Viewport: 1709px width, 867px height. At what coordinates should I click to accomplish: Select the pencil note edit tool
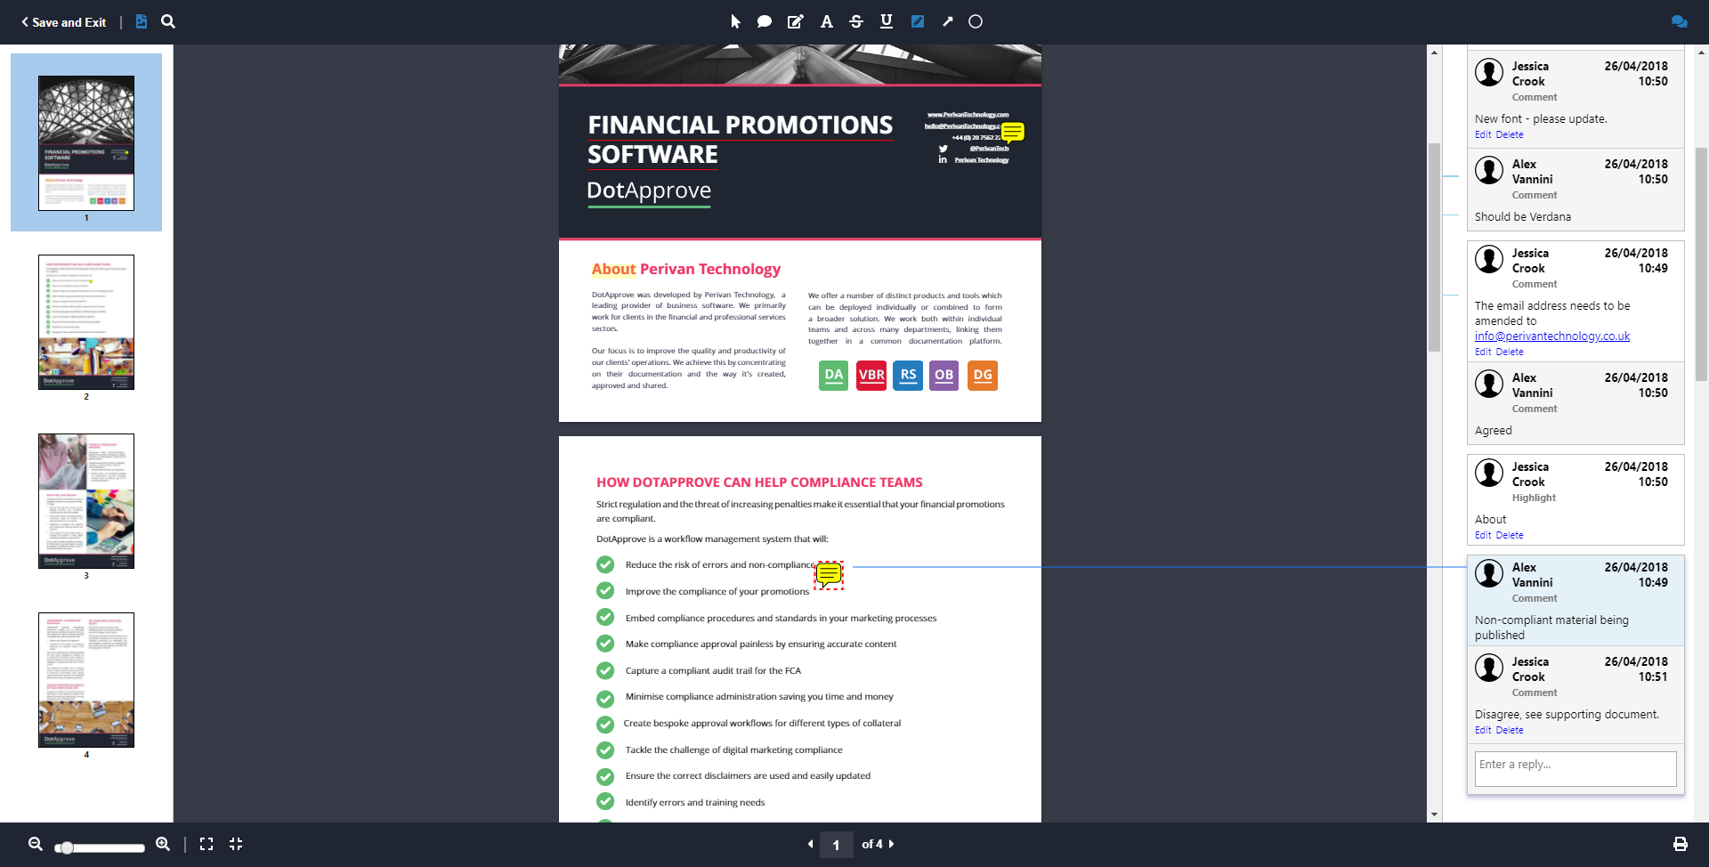coord(795,21)
